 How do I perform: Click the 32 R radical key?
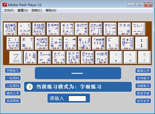pos(53,29)
